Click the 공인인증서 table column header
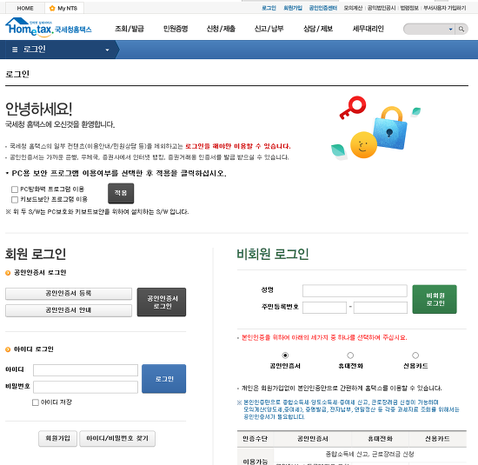 (x=313, y=439)
